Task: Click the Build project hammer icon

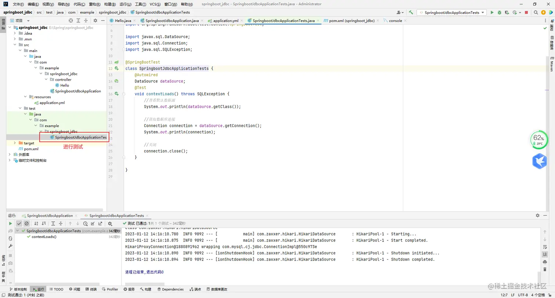Action: coord(411,12)
